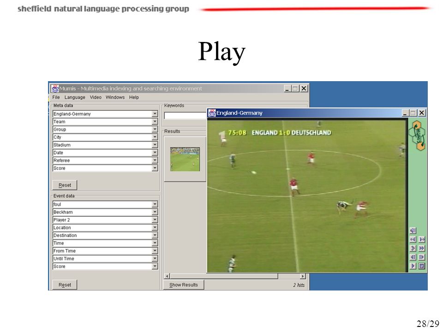The height and width of the screenshot is (332, 443).
Task: Click the MUMIS hexagon logo in player
Action: pyautogui.click(x=418, y=136)
